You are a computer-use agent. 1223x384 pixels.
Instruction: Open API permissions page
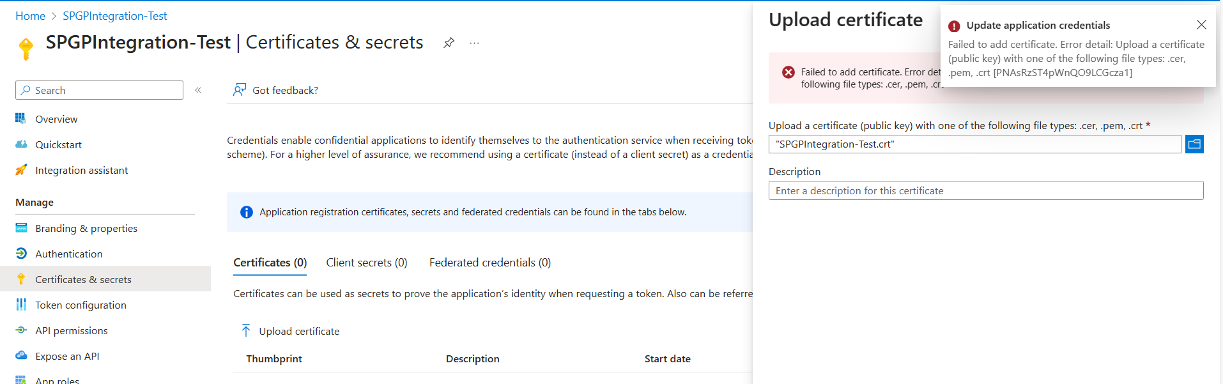(x=72, y=330)
